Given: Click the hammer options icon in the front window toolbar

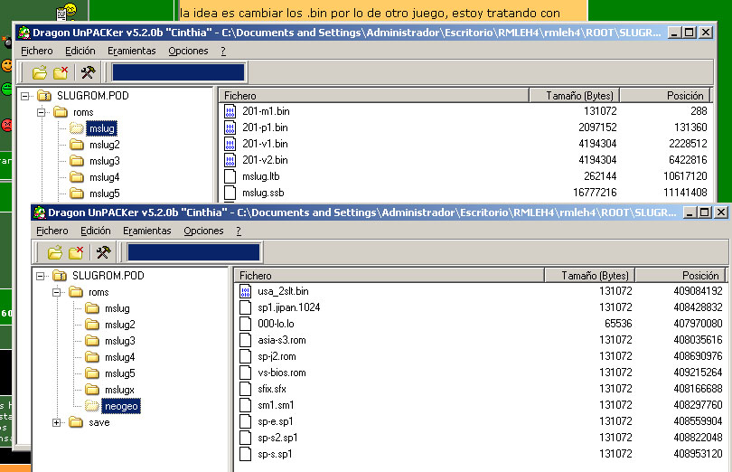Looking at the screenshot, I should (103, 252).
